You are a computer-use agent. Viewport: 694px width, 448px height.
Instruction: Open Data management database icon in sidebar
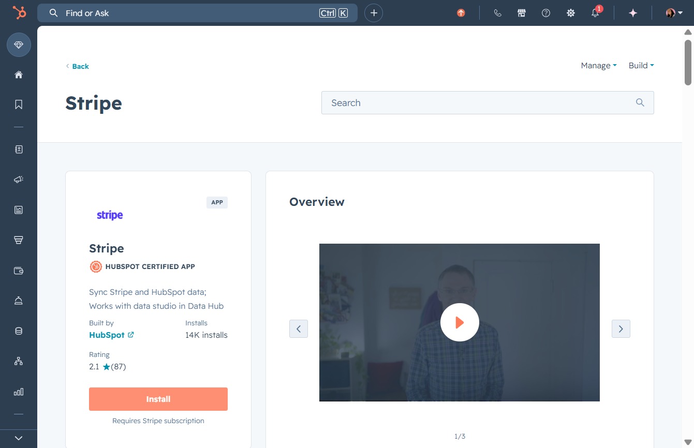point(19,331)
